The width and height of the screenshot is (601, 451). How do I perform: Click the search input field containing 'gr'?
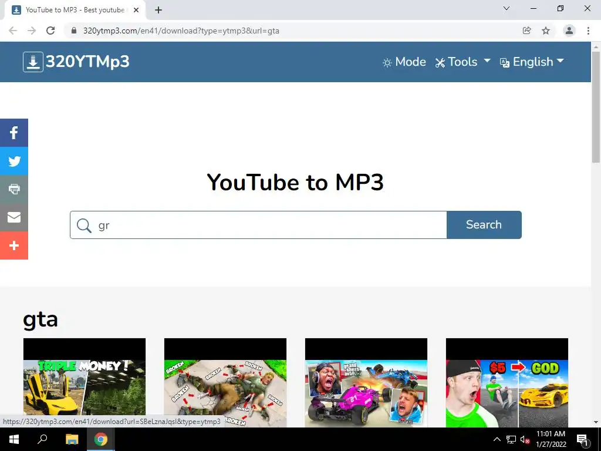[x=258, y=225]
